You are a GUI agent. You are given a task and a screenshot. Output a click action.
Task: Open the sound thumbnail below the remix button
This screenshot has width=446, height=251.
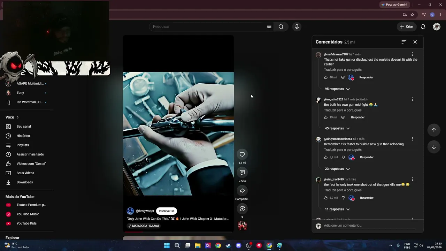point(242,226)
